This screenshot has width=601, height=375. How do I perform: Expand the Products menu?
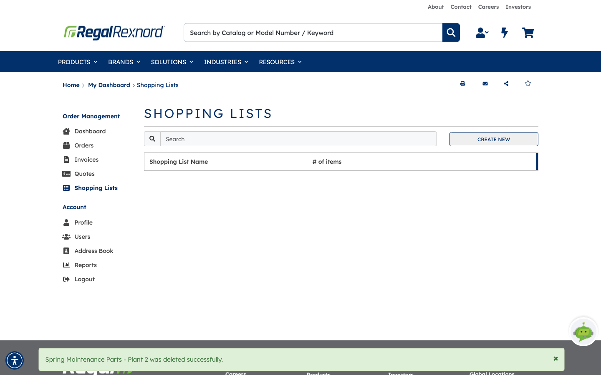(78, 62)
